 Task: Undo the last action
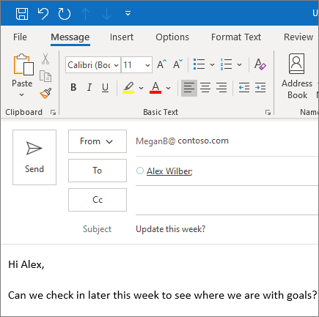[43, 13]
